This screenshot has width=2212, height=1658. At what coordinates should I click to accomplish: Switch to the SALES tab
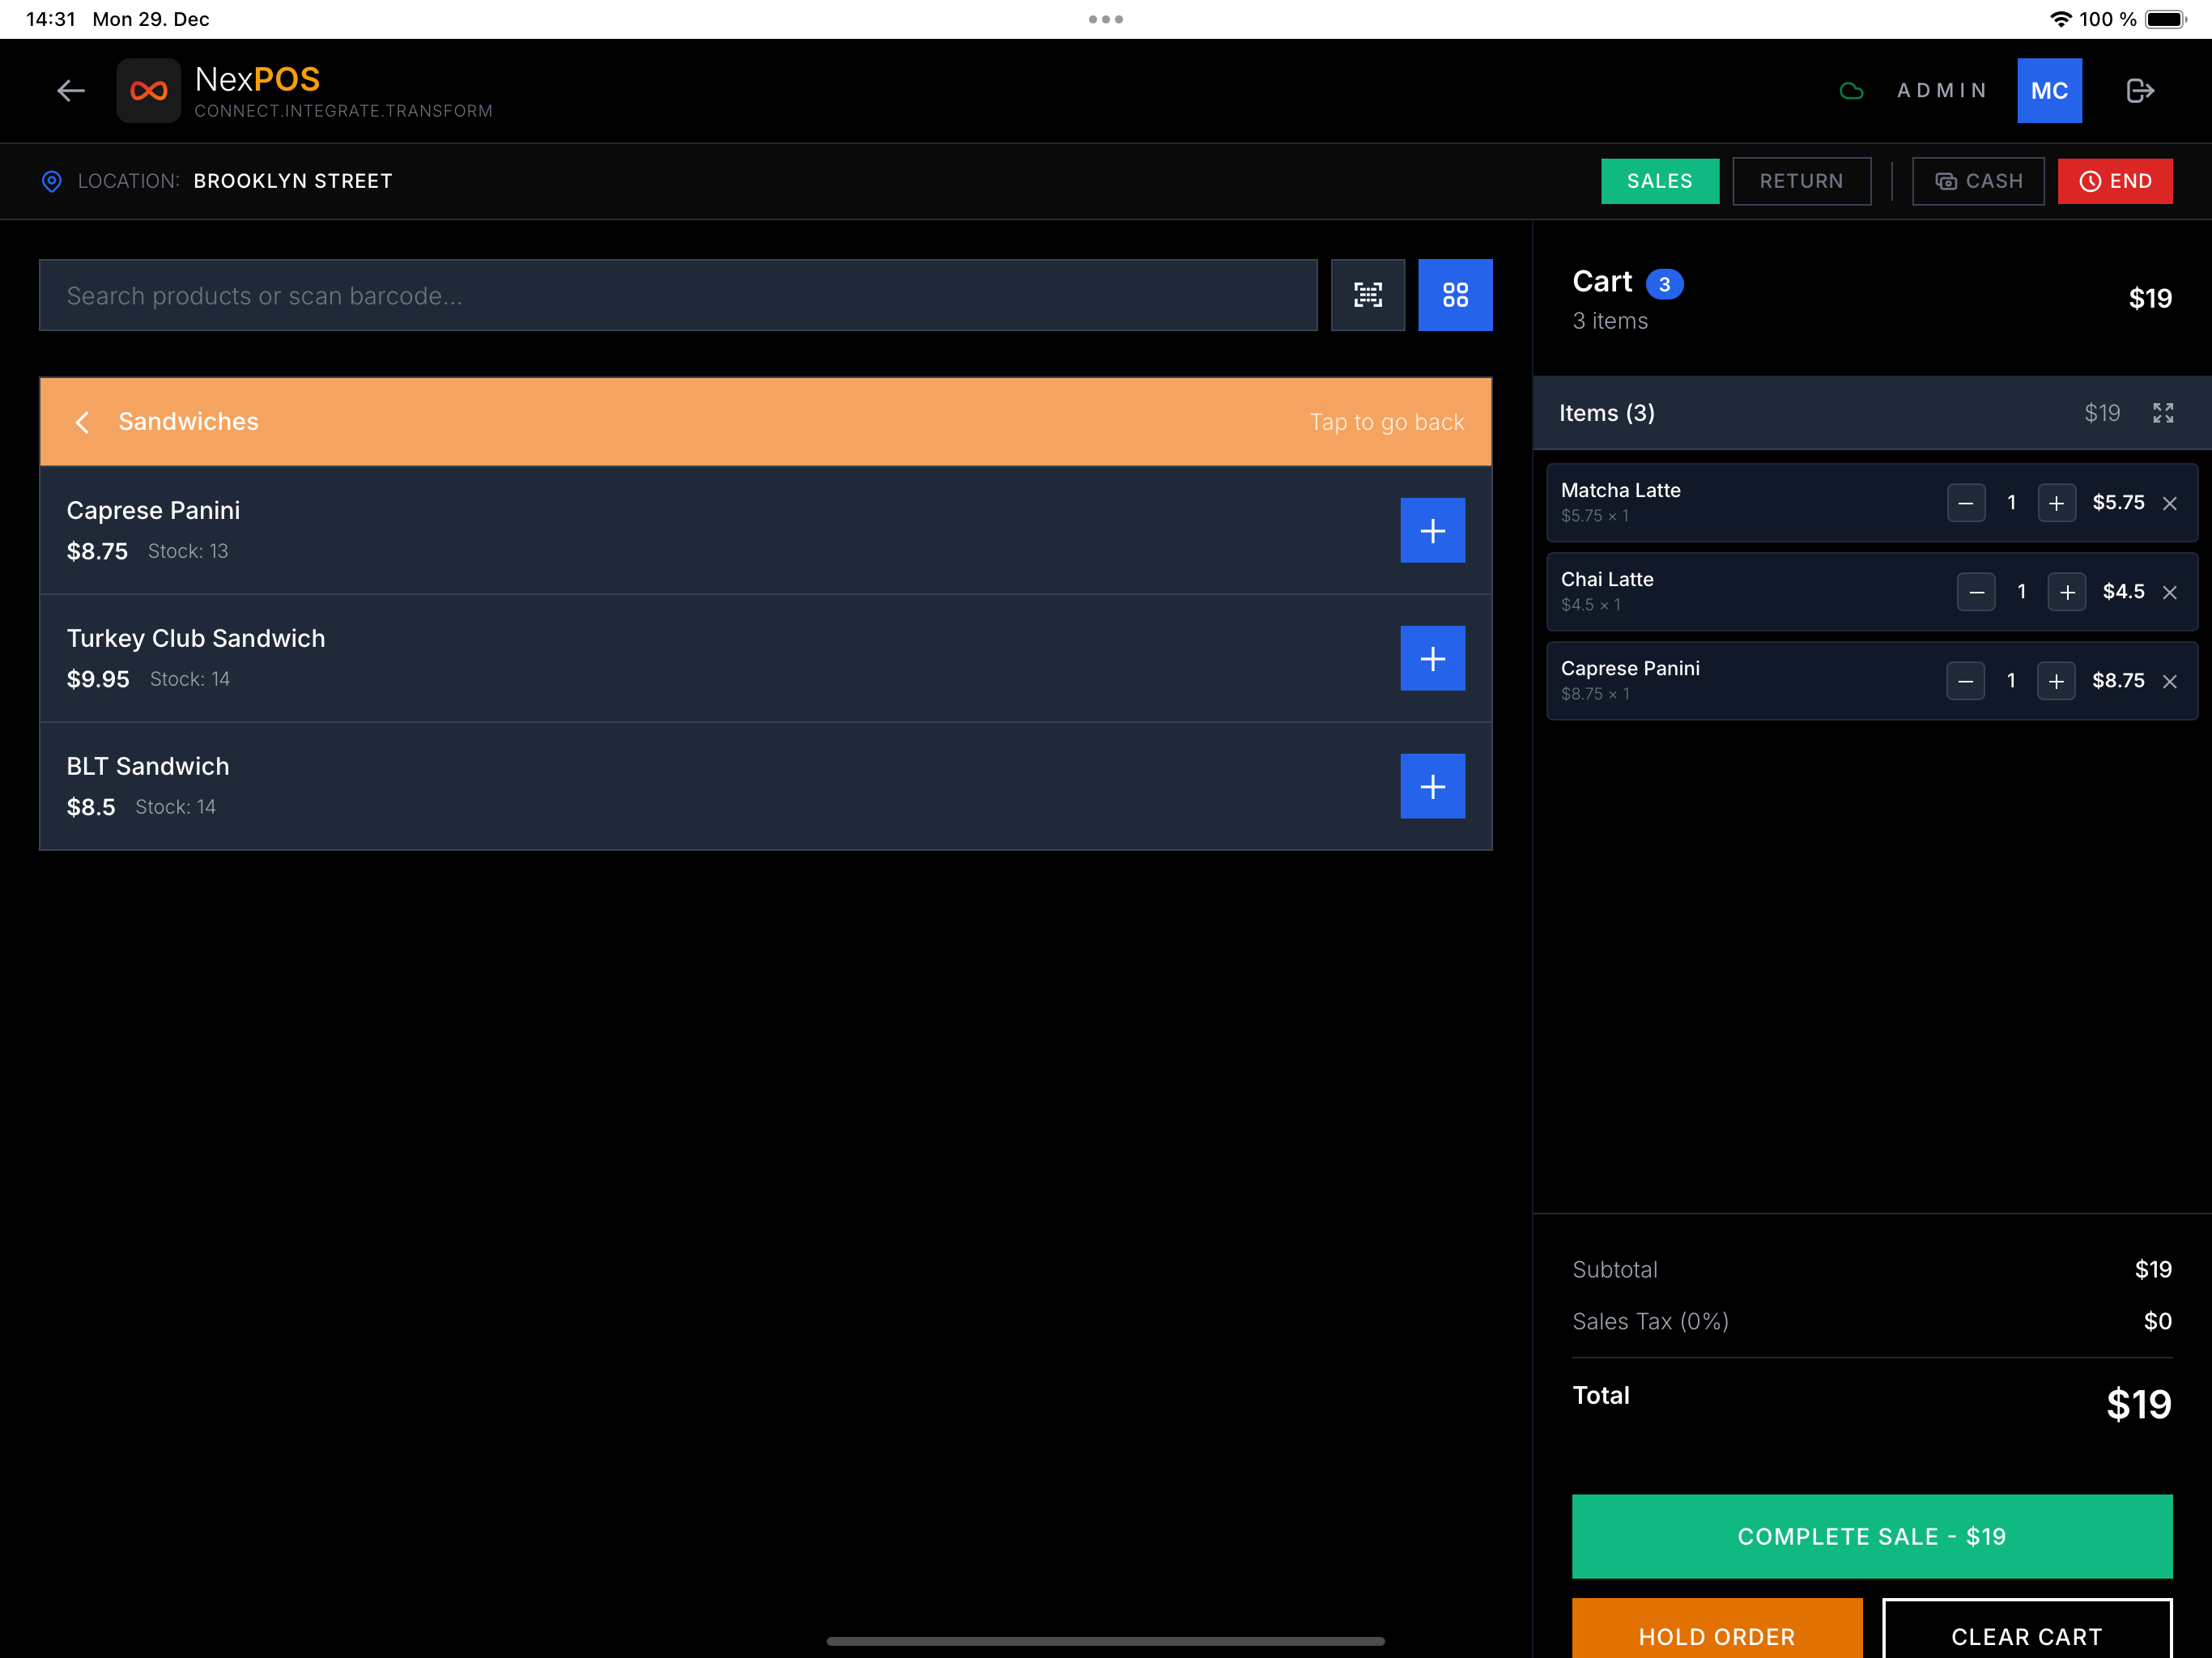[x=1659, y=181]
